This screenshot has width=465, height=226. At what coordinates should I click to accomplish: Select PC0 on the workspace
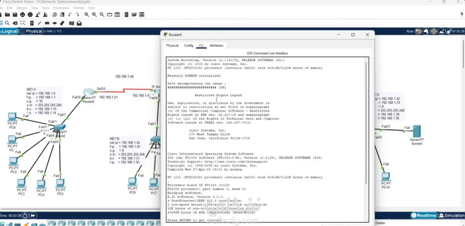click(x=12, y=117)
